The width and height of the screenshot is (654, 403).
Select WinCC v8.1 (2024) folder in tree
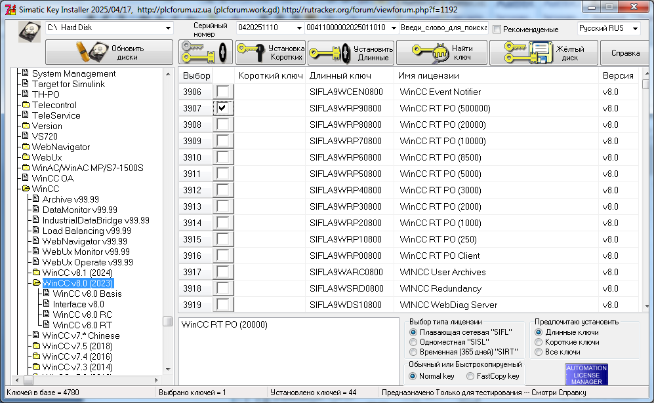[x=78, y=273]
